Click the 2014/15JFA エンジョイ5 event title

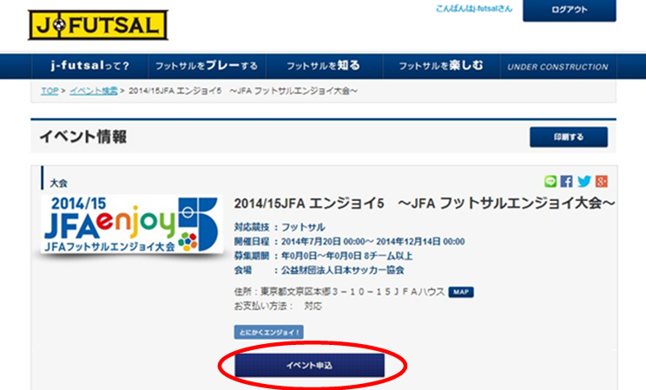[x=425, y=202]
